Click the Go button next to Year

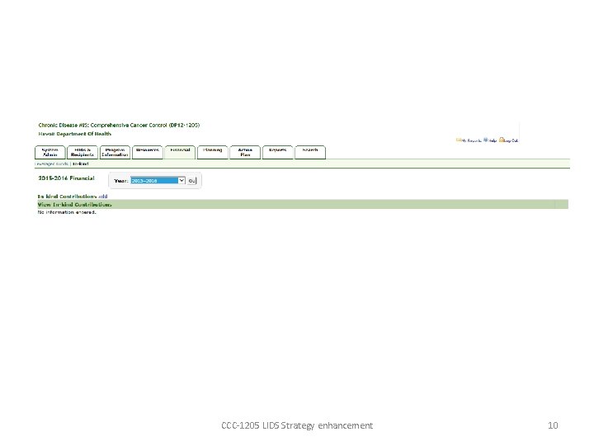point(192,181)
